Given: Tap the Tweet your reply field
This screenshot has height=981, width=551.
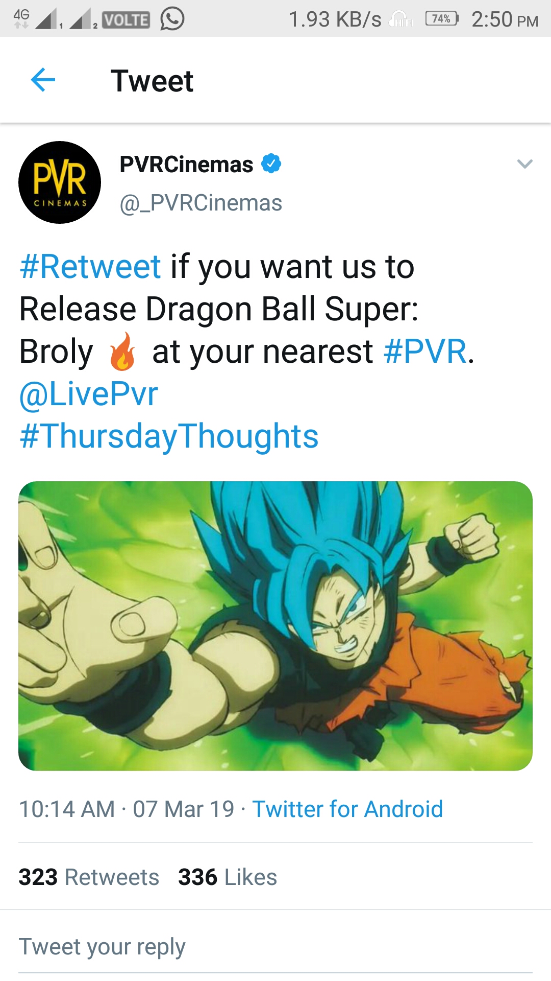Looking at the screenshot, I should pyautogui.click(x=275, y=948).
